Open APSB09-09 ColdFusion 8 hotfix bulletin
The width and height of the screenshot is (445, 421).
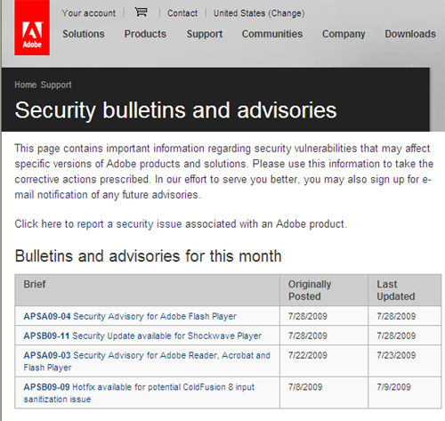pyautogui.click(x=139, y=393)
